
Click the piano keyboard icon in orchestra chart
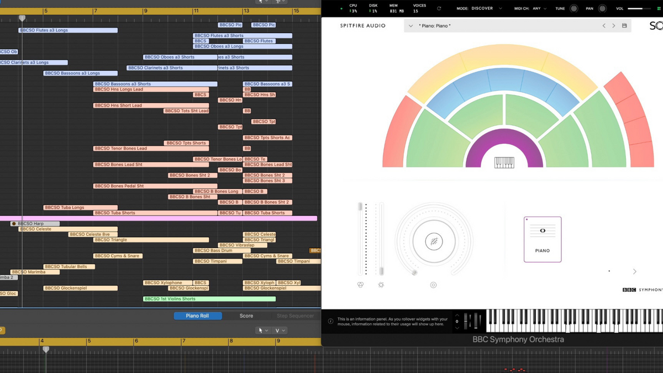click(x=504, y=162)
